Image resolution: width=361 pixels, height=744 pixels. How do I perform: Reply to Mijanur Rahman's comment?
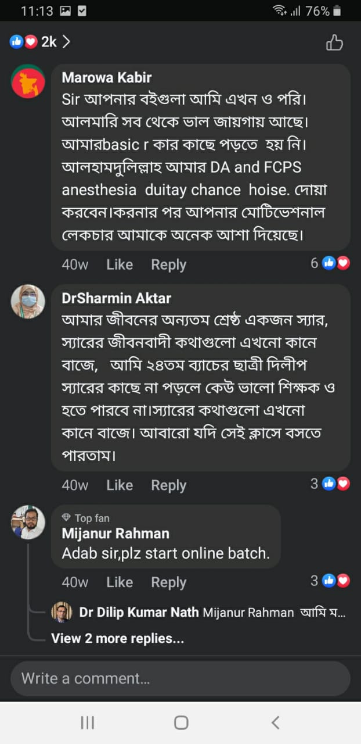tap(168, 582)
